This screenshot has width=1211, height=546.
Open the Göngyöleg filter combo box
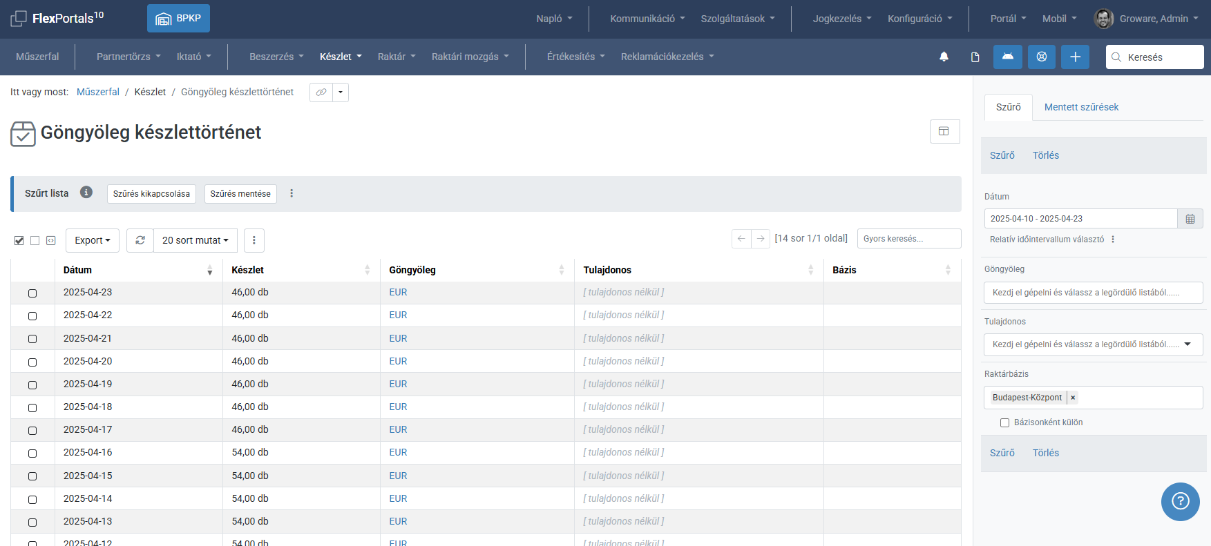click(1094, 293)
